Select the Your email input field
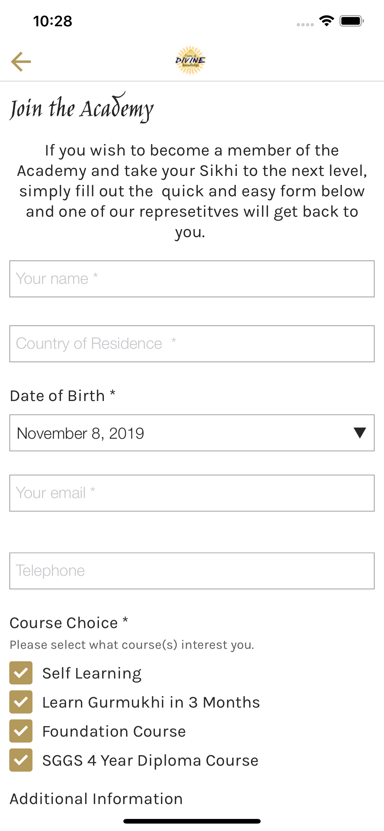The height and width of the screenshot is (831, 384). (x=192, y=493)
